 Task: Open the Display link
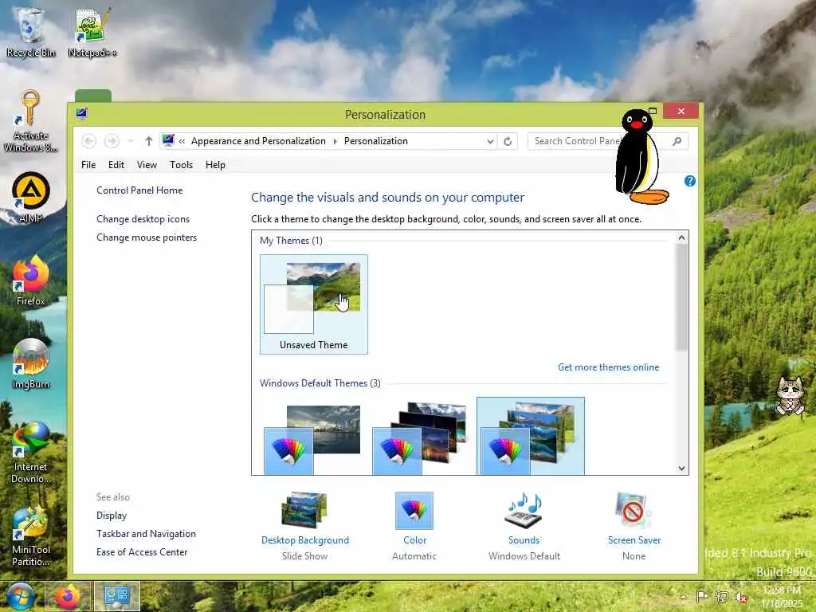click(x=112, y=516)
